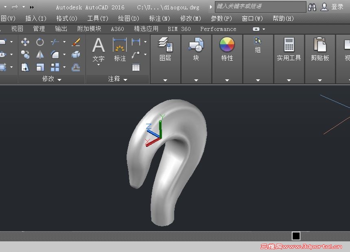Image resolution: width=350 pixels, height=252 pixels.
Task: Click the Explode tool icon
Action: [76, 55]
